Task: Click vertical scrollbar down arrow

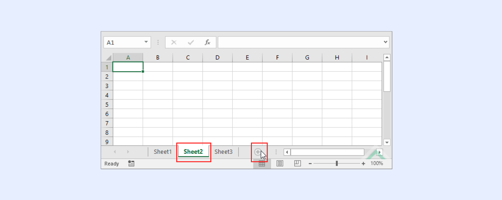Action: (387, 142)
